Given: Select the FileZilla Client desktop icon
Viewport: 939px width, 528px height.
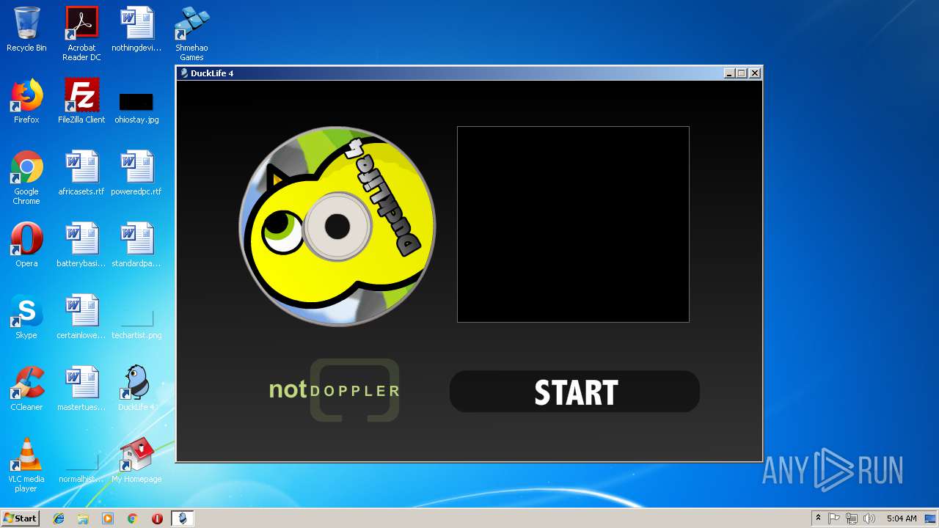Looking at the screenshot, I should tap(81, 101).
